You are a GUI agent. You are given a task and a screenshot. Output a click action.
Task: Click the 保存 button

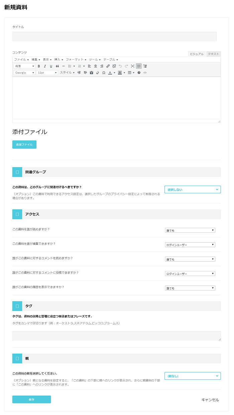[x=31, y=399]
